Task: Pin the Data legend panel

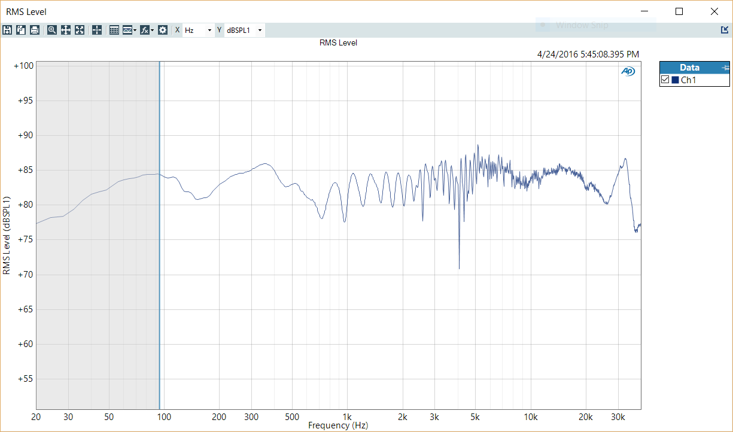Action: (x=726, y=68)
